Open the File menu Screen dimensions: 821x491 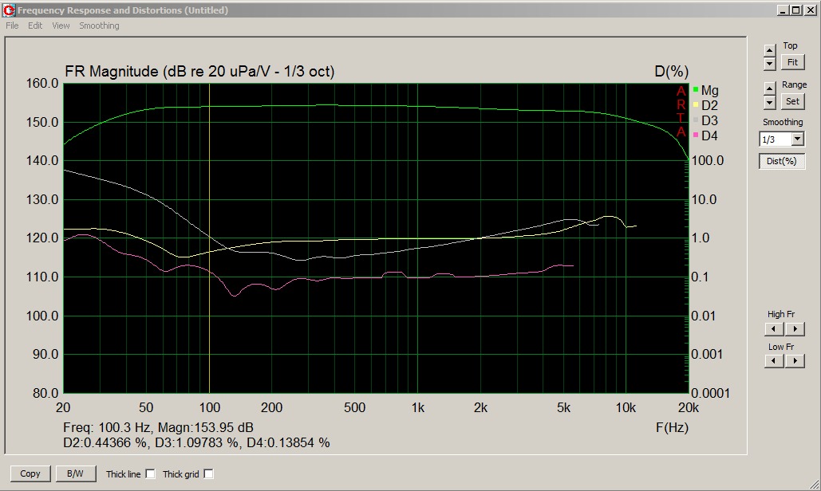(12, 26)
